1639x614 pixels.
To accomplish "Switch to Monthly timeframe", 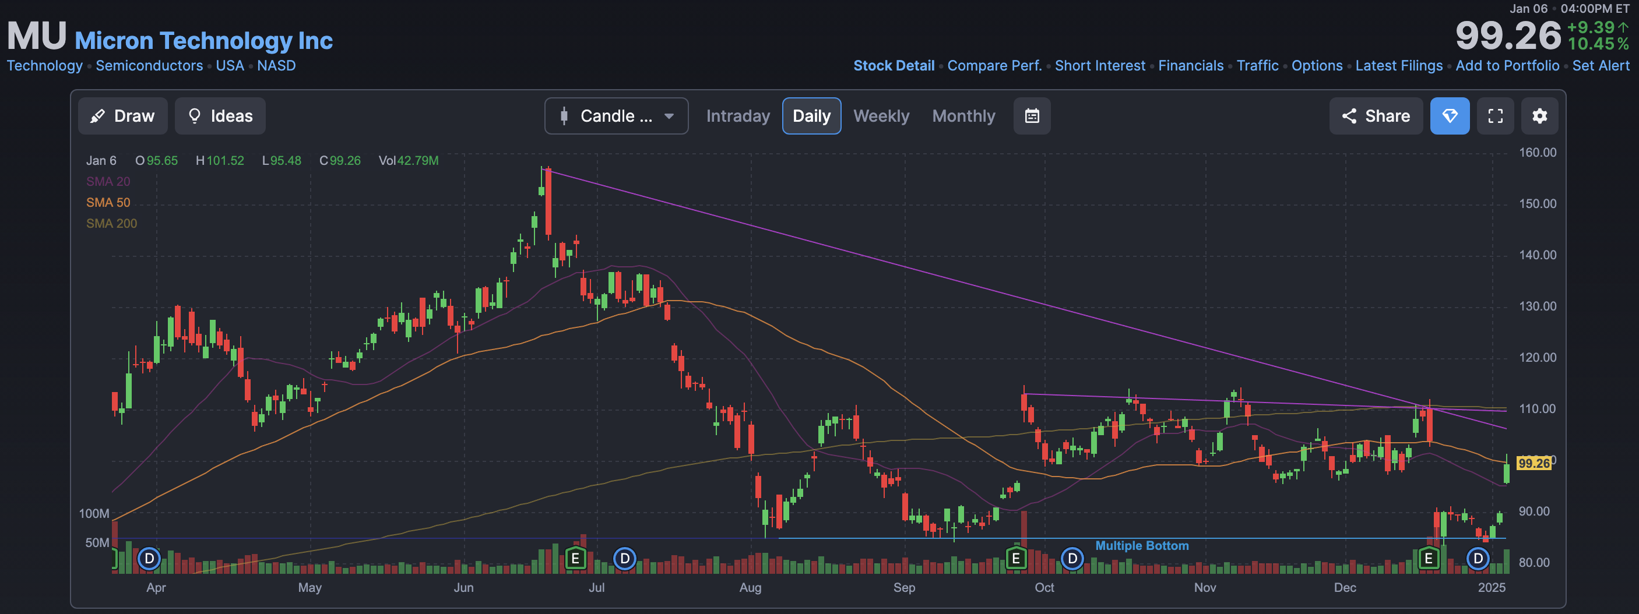I will point(963,116).
